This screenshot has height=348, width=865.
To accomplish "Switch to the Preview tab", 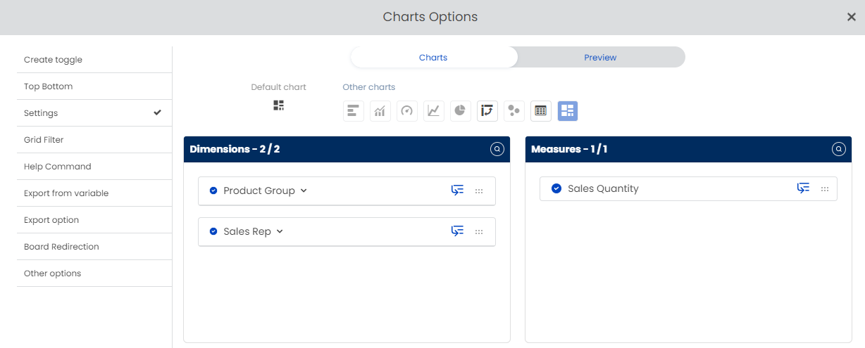I will pyautogui.click(x=600, y=58).
